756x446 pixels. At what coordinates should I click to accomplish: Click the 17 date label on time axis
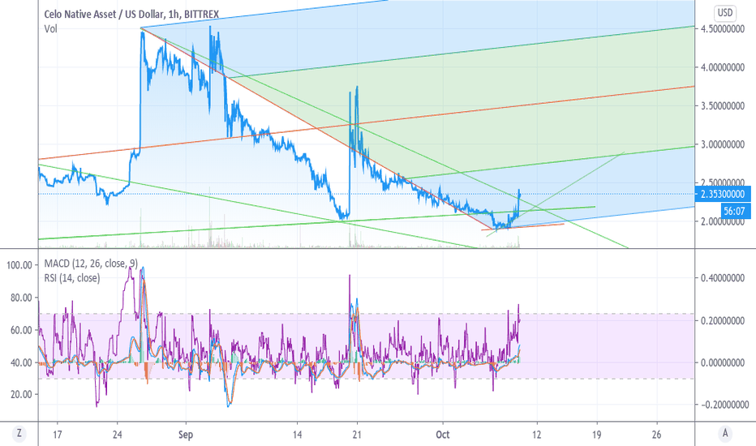tap(57, 435)
